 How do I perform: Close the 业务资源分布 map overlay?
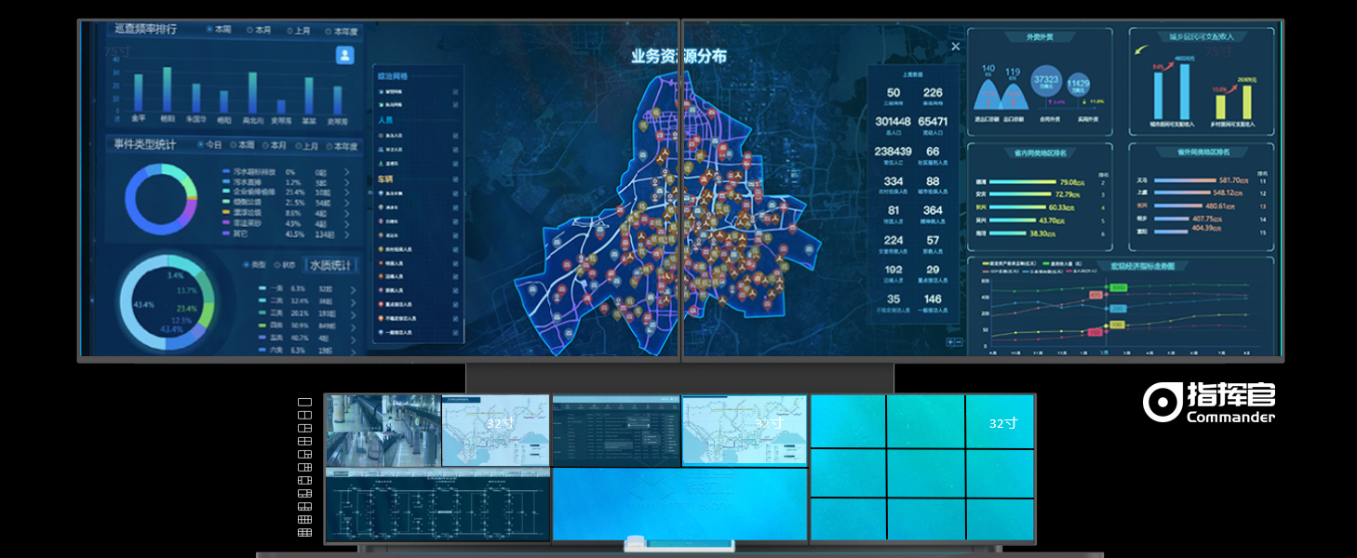956,45
